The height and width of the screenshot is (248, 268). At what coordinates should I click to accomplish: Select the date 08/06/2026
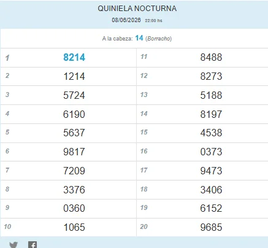126,20
